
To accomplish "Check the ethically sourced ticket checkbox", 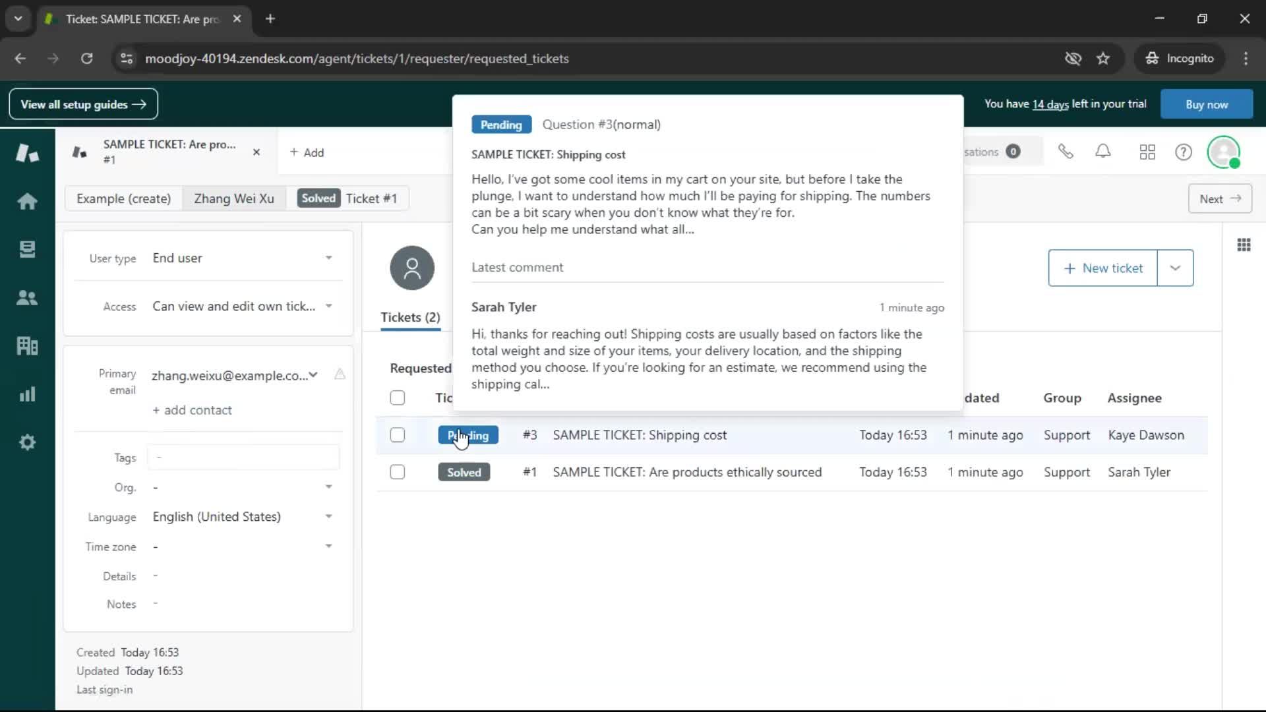I will coord(397,472).
